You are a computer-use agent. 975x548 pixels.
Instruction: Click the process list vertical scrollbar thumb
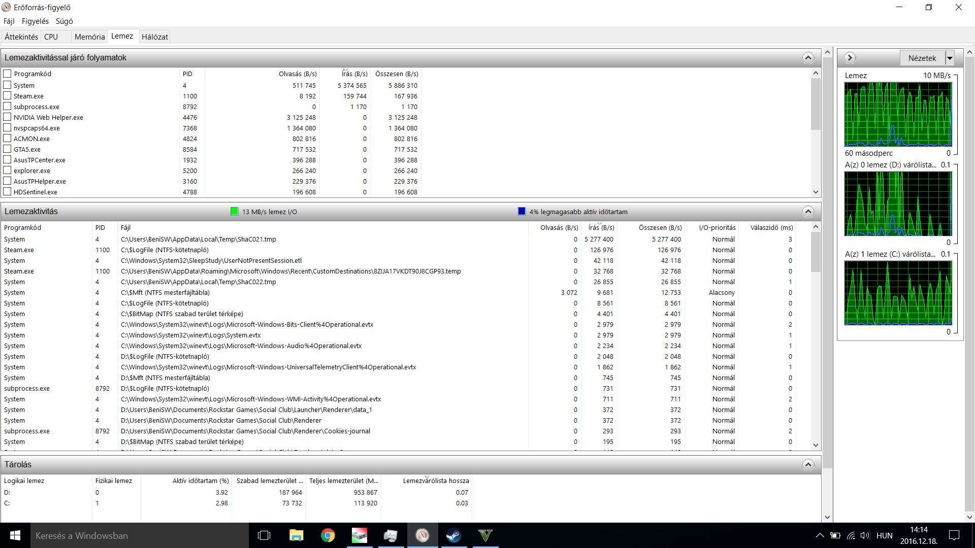point(816,104)
